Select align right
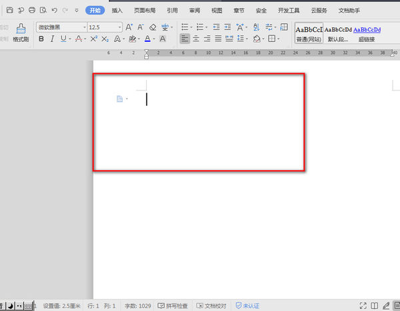 point(207,39)
